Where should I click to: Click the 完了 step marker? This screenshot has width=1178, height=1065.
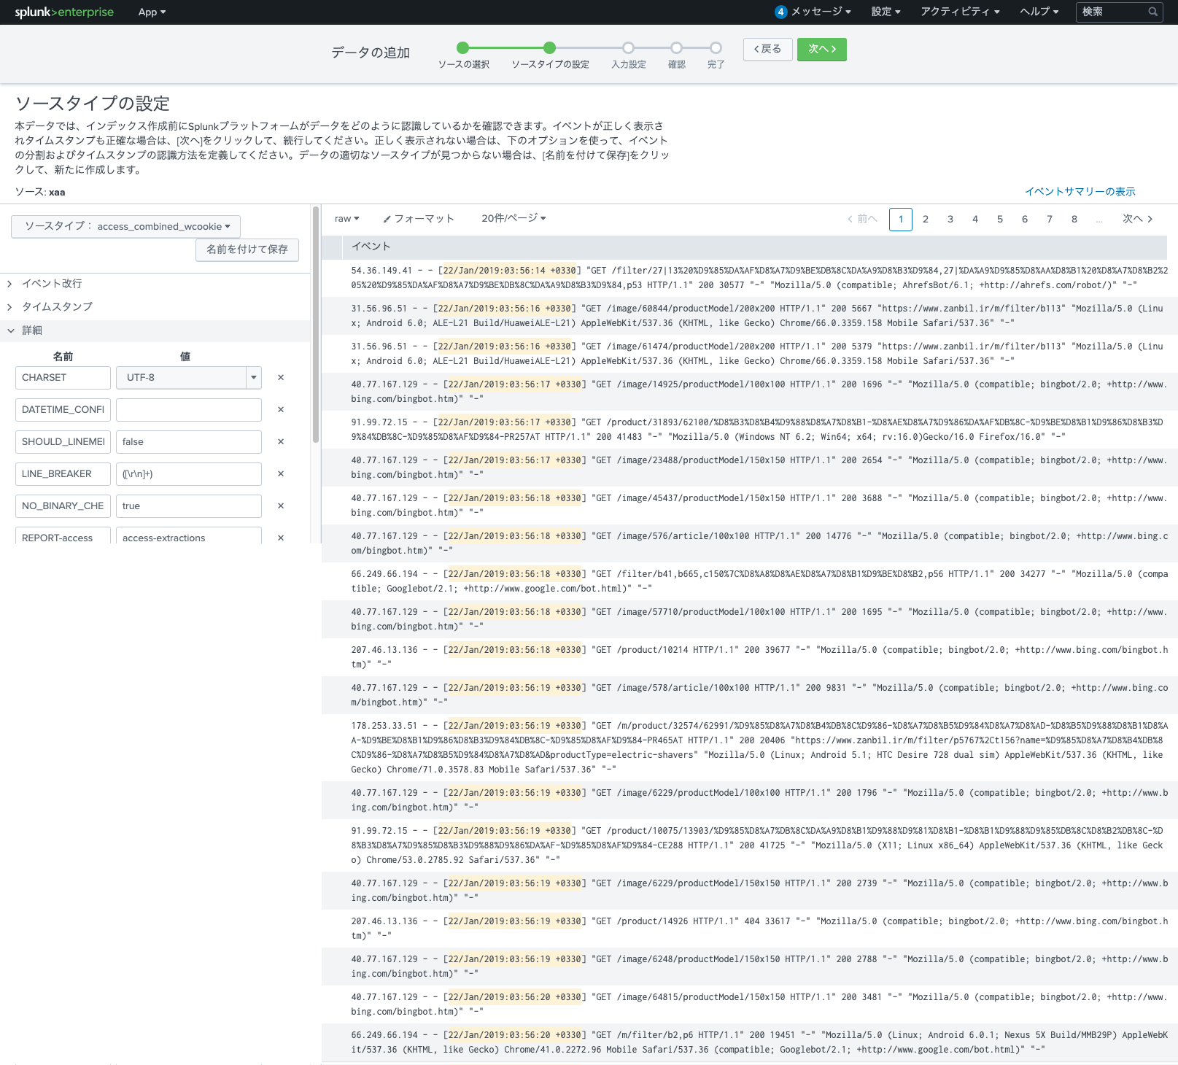pos(716,48)
